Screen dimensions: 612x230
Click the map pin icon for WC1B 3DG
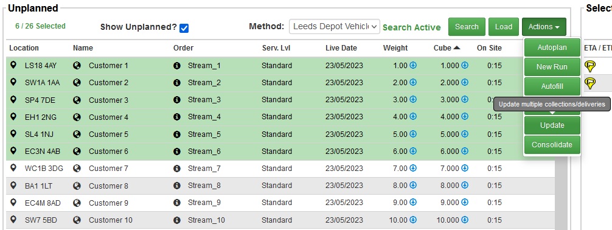(13, 168)
